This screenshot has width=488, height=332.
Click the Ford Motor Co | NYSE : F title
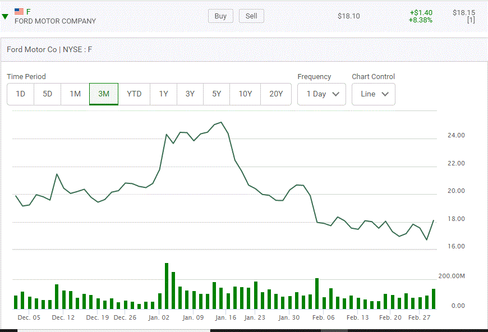(49, 49)
